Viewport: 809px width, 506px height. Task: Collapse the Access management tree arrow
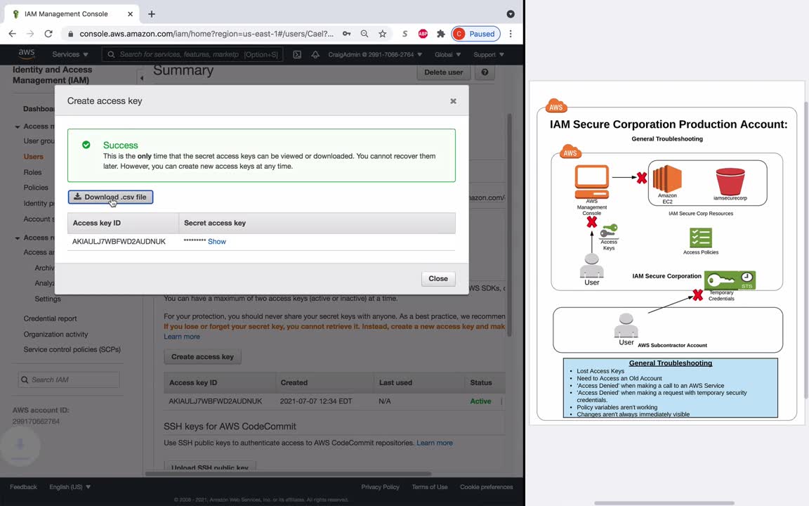[18, 126]
